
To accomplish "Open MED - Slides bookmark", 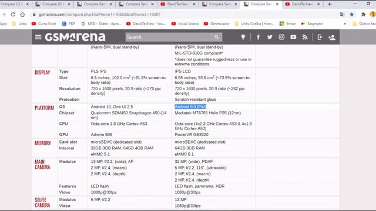I will pyautogui.click(x=101, y=23).
